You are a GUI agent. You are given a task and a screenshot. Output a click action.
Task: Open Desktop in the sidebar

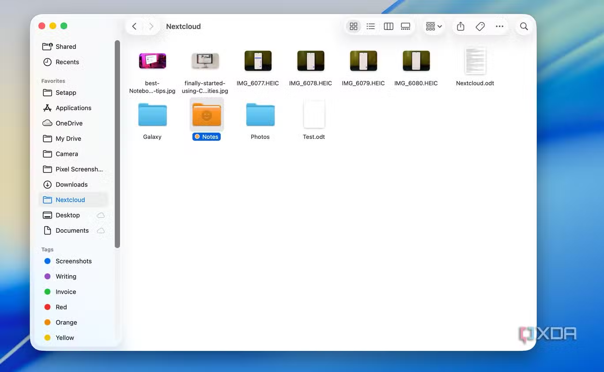click(73, 215)
